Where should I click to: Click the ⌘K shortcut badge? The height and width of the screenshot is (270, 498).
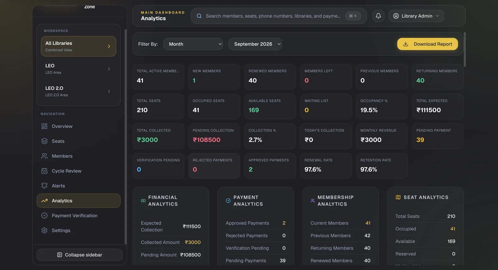(x=353, y=16)
